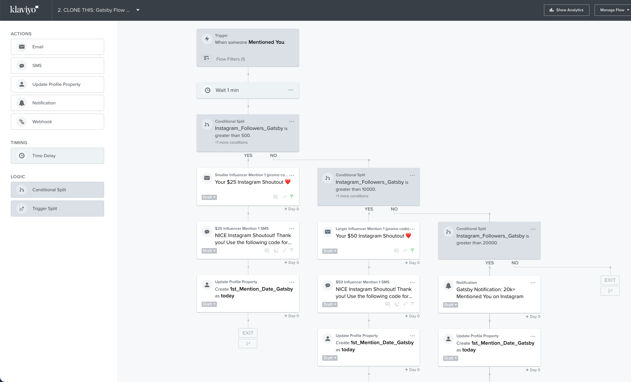Open Draft status on Smaller Influencer Mention email

pyautogui.click(x=209, y=197)
